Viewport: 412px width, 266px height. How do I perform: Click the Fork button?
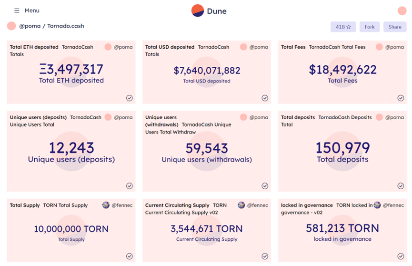point(370,27)
